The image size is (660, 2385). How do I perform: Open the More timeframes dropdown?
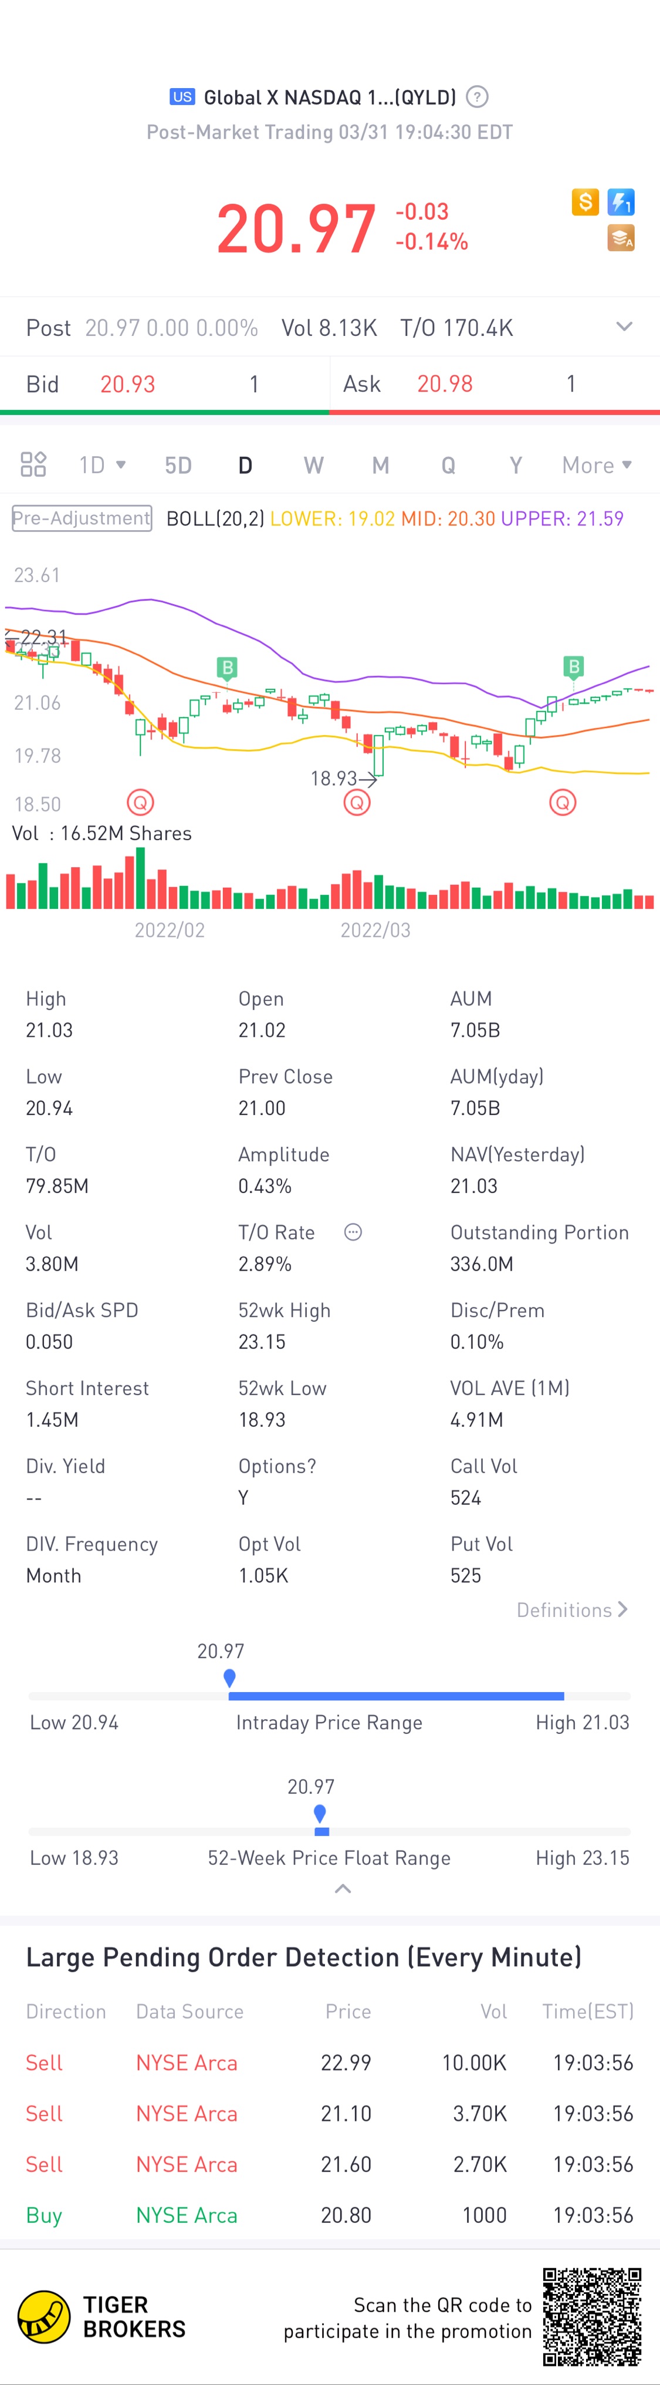[x=597, y=465]
